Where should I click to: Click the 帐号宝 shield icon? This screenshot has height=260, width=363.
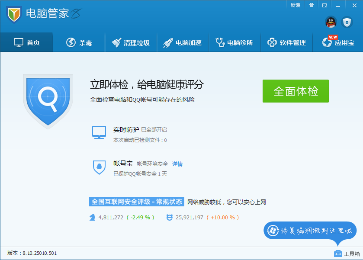pos(100,167)
